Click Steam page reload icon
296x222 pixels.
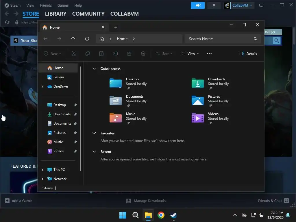click(x=7, y=22)
